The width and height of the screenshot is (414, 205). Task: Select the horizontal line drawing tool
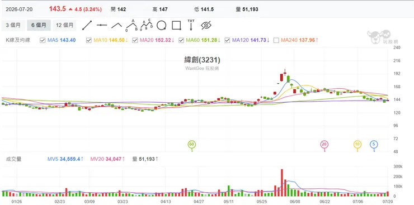tap(102, 25)
